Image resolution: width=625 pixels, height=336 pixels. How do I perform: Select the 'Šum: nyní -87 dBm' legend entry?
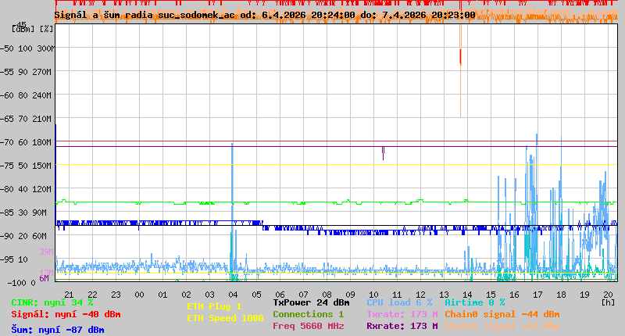(58, 330)
